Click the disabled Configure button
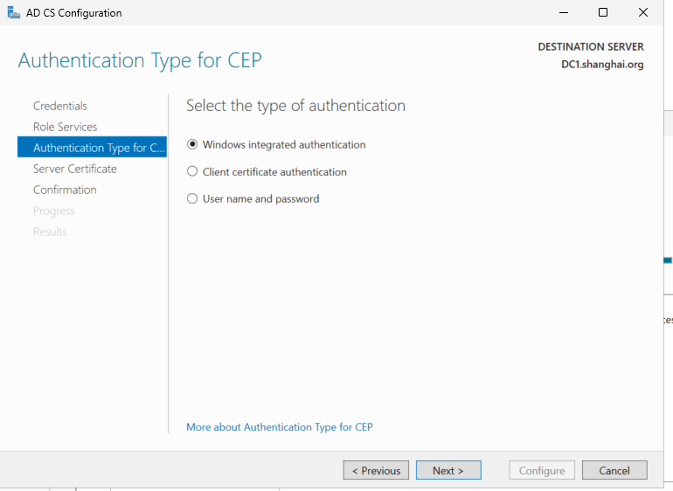This screenshot has height=491, width=673. pyautogui.click(x=542, y=470)
